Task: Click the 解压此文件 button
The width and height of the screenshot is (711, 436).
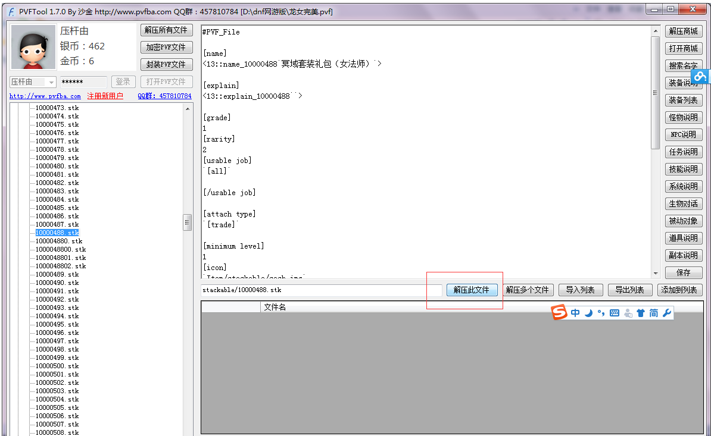Action: pos(471,290)
